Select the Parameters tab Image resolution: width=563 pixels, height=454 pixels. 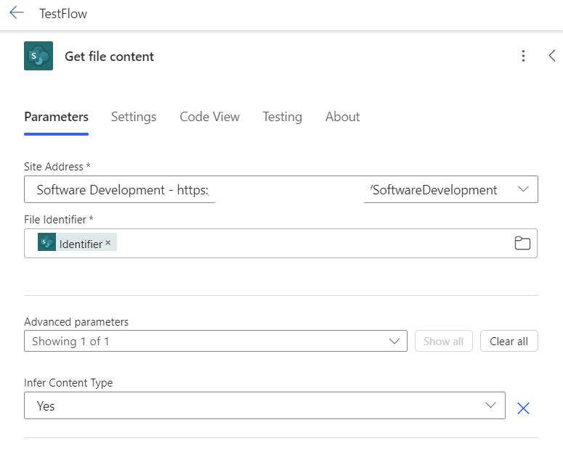pyautogui.click(x=57, y=117)
